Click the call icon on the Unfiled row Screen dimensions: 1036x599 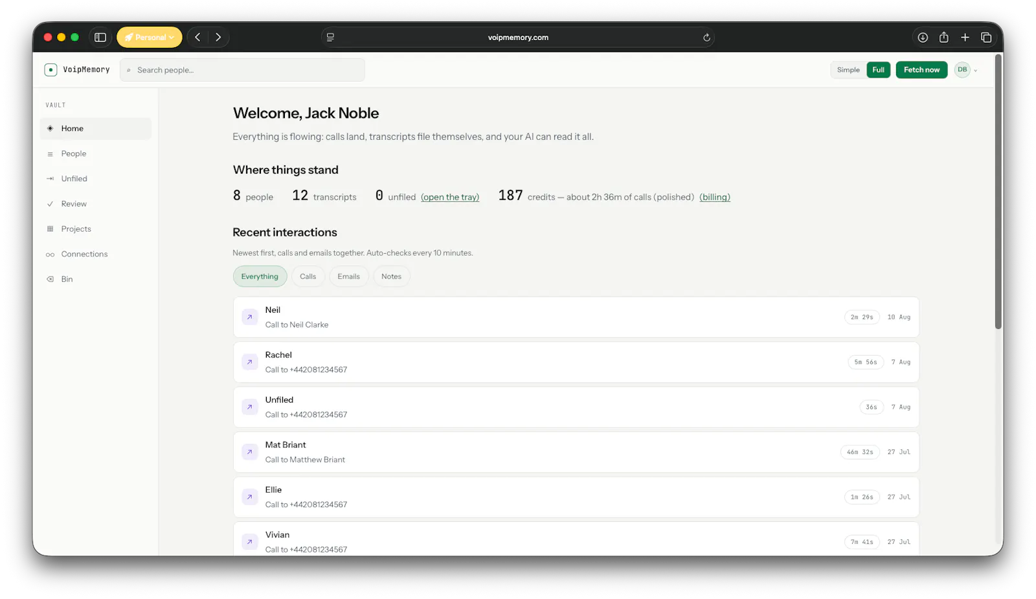tap(249, 407)
